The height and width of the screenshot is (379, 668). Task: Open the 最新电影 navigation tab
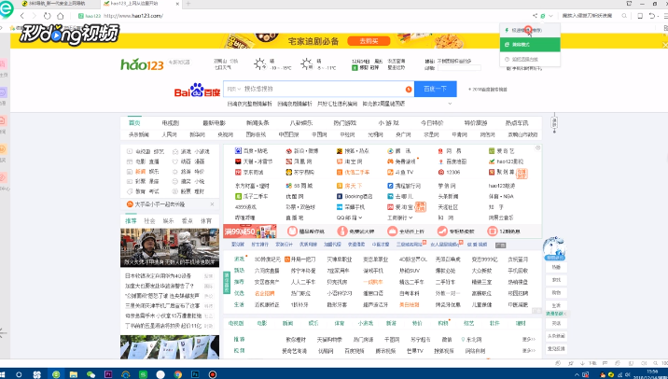[x=215, y=123]
